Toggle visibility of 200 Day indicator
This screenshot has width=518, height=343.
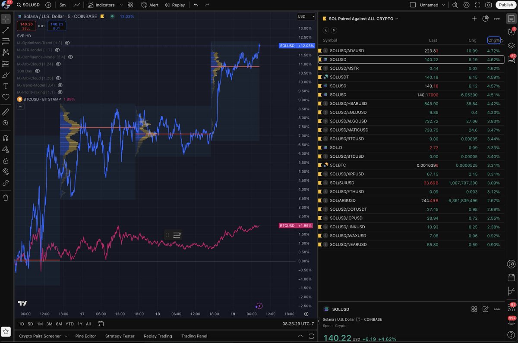[x=37, y=71]
